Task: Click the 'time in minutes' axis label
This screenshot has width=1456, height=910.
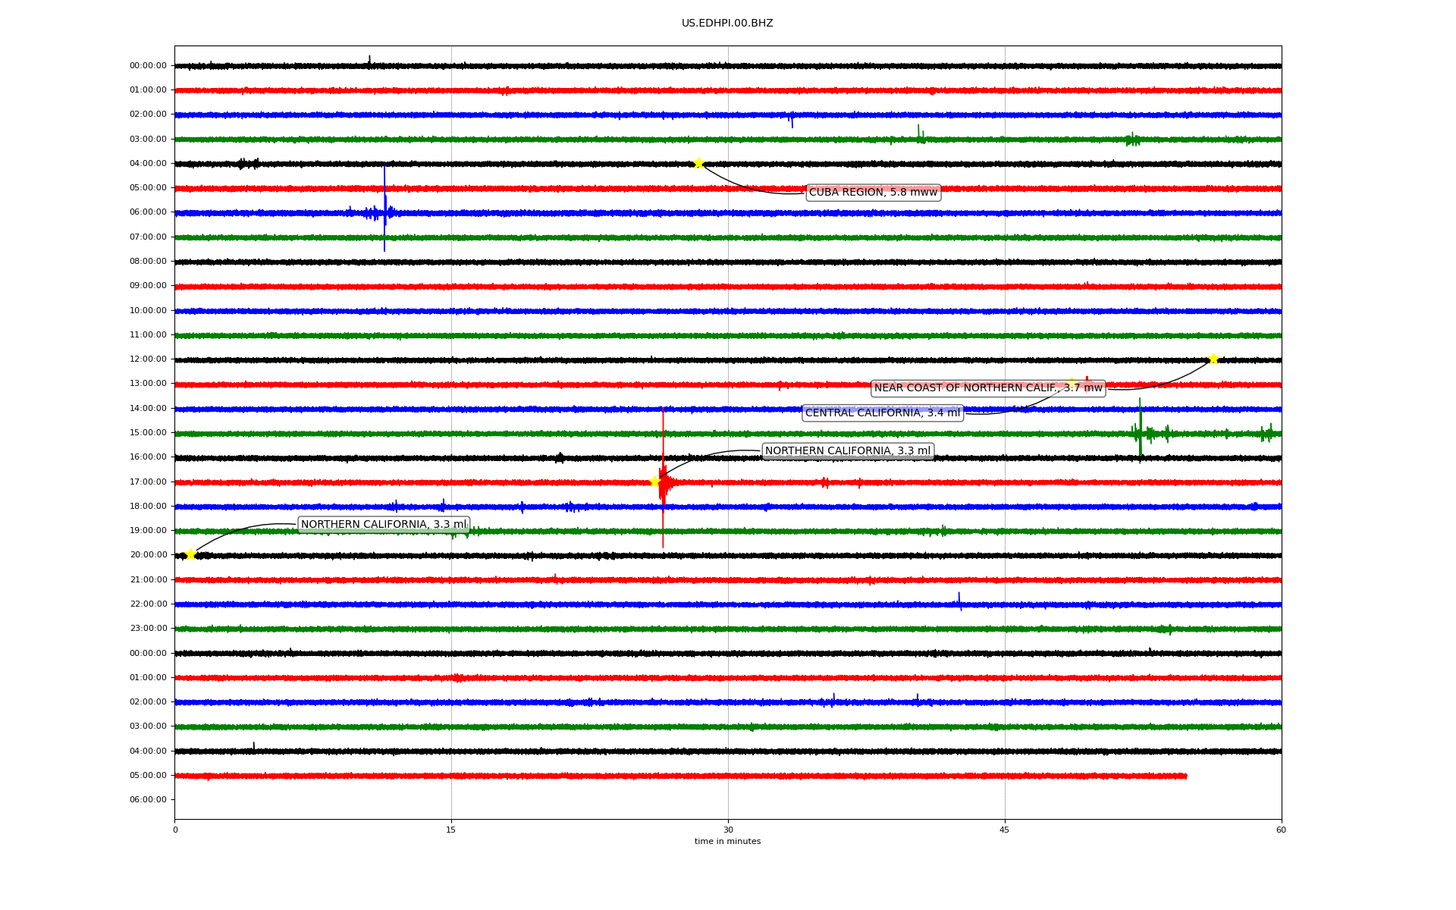Action: [726, 842]
